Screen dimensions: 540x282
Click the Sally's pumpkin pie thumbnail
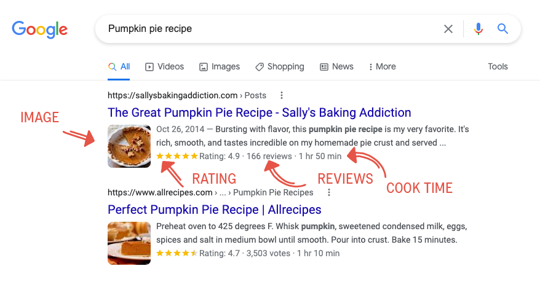129,146
